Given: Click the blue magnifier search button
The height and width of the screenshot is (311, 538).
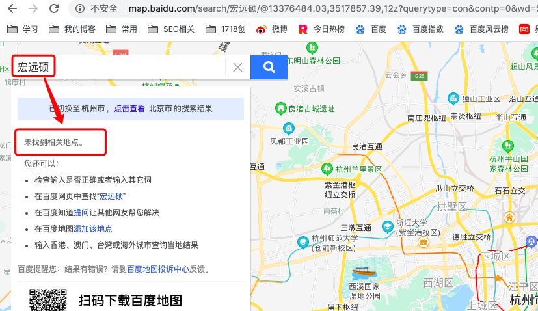Looking at the screenshot, I should pyautogui.click(x=269, y=66).
